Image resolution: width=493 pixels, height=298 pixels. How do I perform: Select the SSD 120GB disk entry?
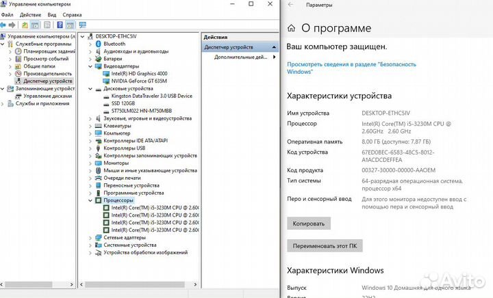123,103
